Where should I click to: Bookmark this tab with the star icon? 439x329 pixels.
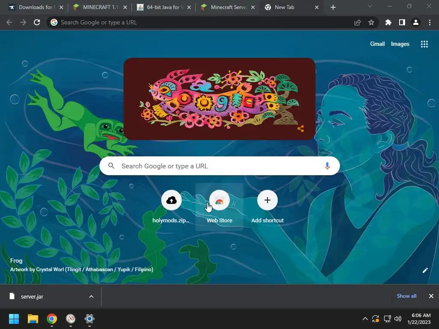tap(371, 22)
